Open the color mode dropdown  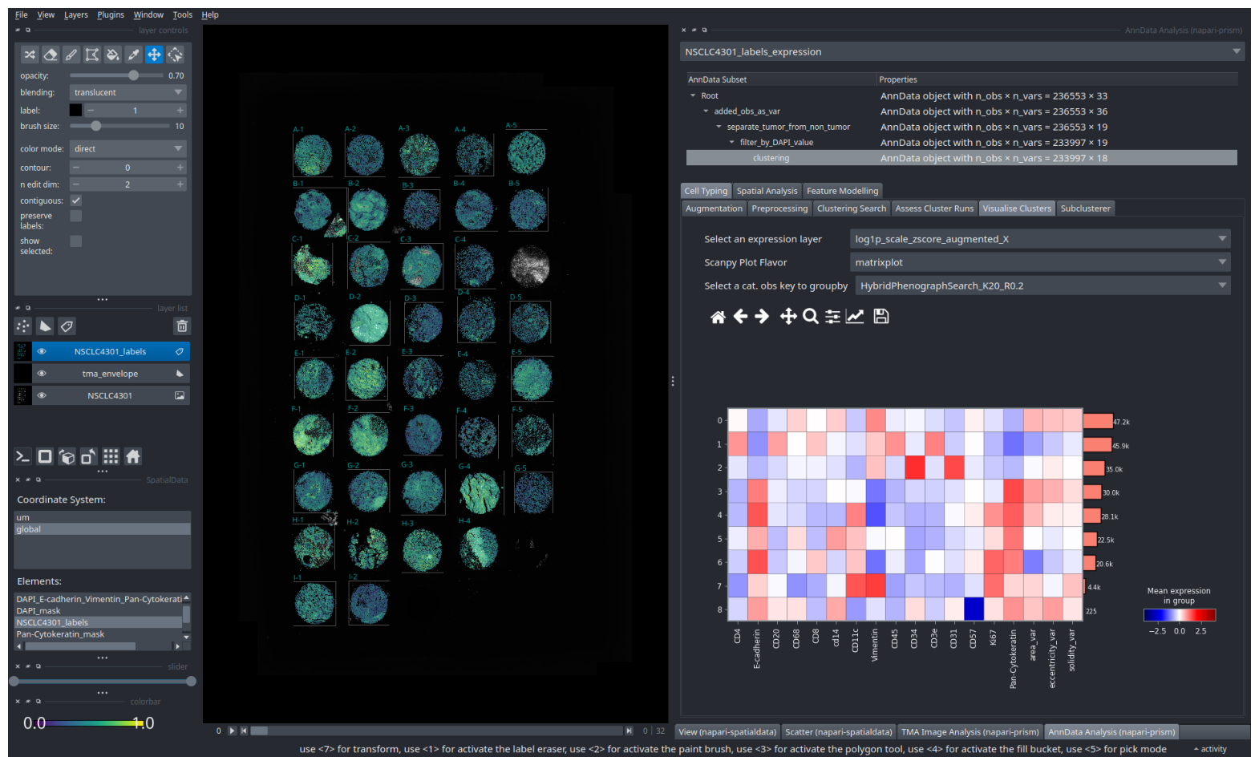click(x=128, y=149)
